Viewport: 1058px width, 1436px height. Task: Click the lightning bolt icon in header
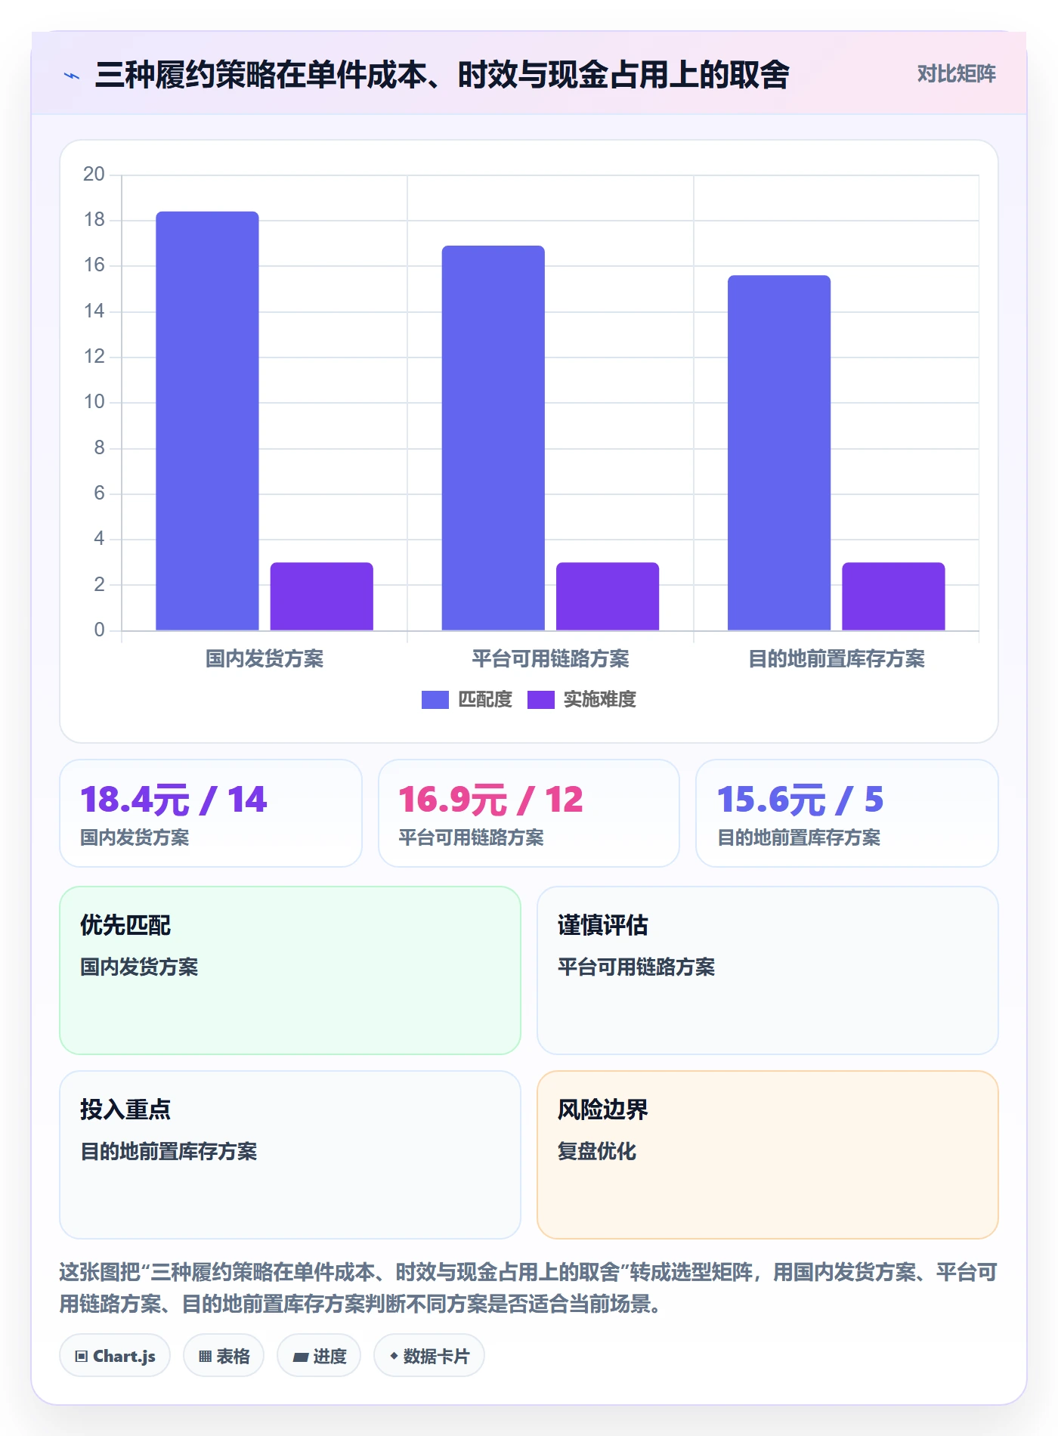click(72, 76)
